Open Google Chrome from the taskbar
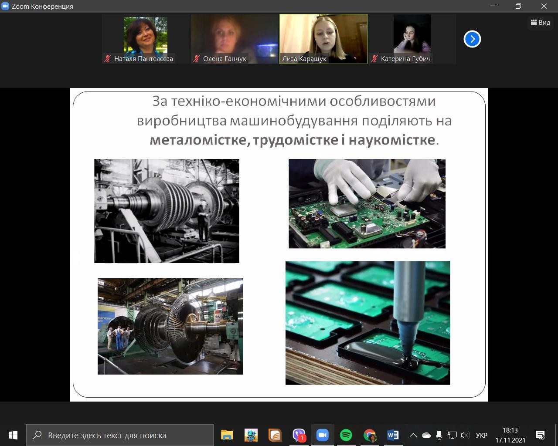Viewport: 558px width, 446px height. coord(370,435)
